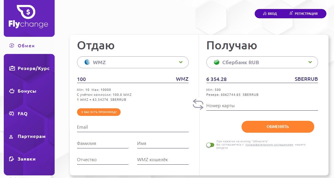Open the Сбербанк RUB dropdown
334x178 pixels.
310,62
